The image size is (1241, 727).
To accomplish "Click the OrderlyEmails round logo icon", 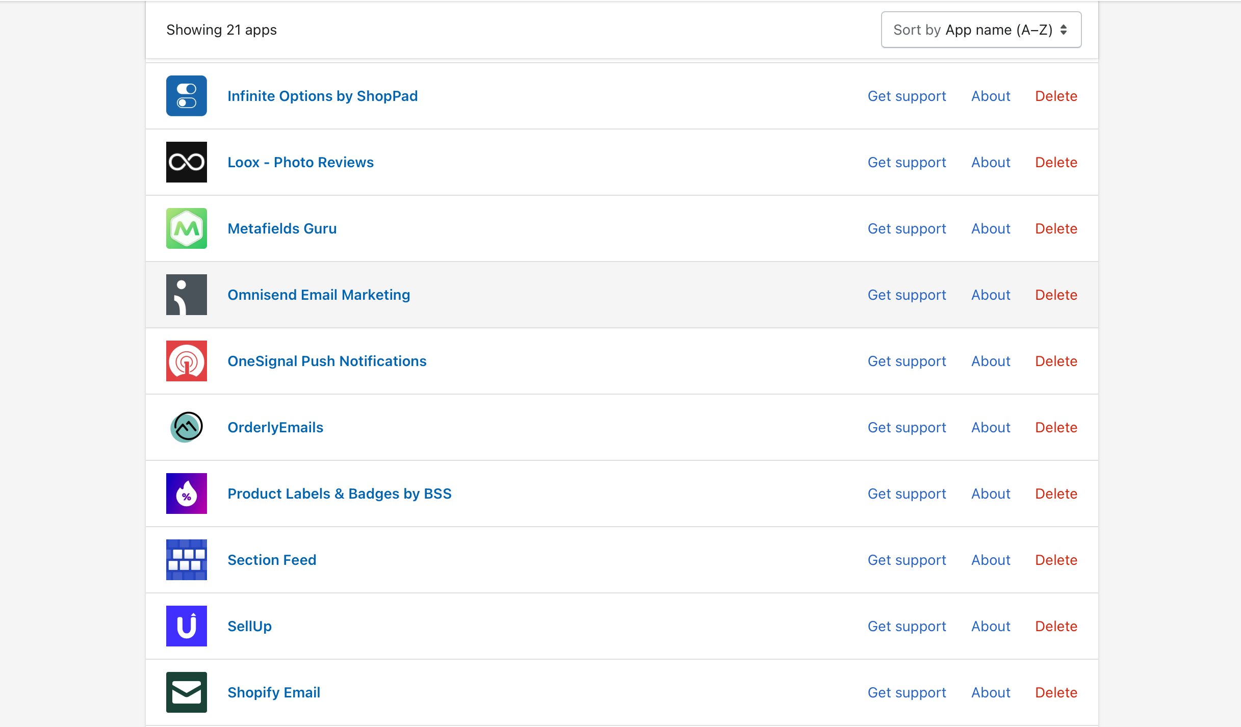I will tap(187, 427).
